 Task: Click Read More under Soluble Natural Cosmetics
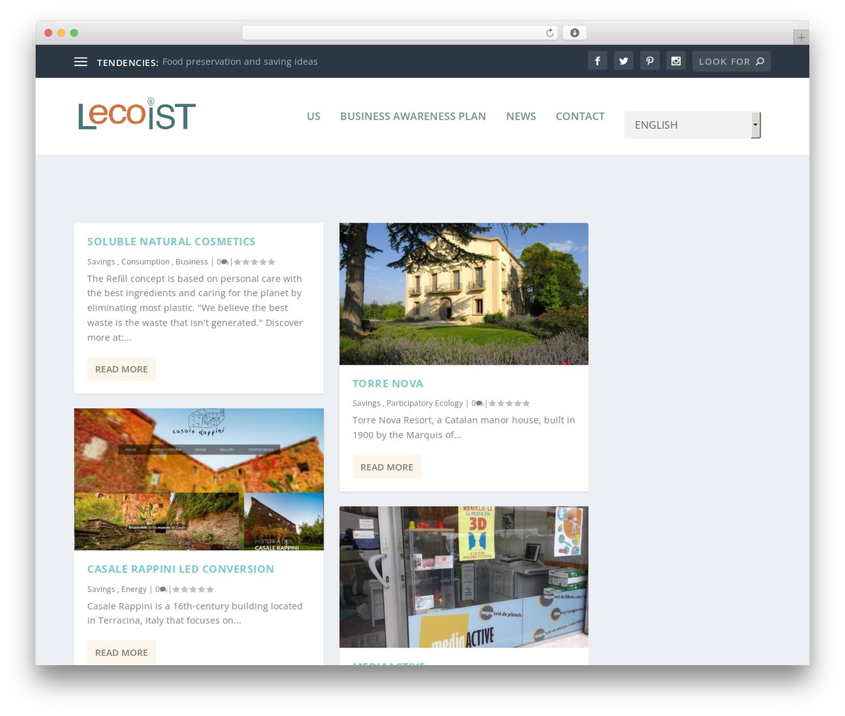pos(121,369)
